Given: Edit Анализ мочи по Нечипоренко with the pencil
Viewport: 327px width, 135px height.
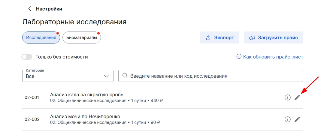Looking at the screenshot, I should [297, 119].
